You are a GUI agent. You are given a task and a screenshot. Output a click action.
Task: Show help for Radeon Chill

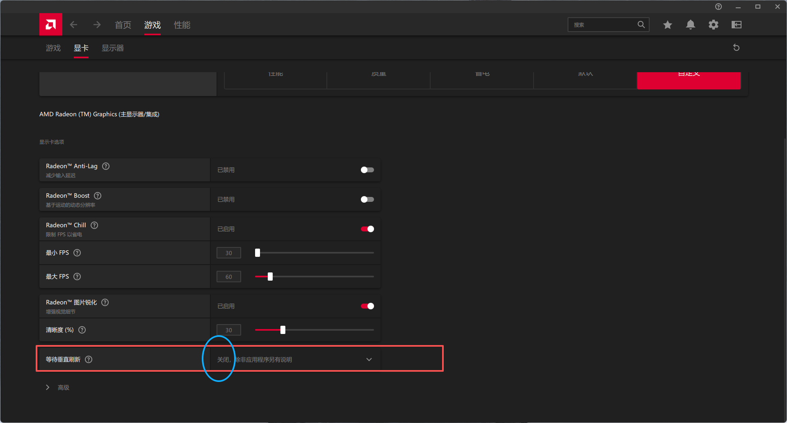click(x=94, y=225)
